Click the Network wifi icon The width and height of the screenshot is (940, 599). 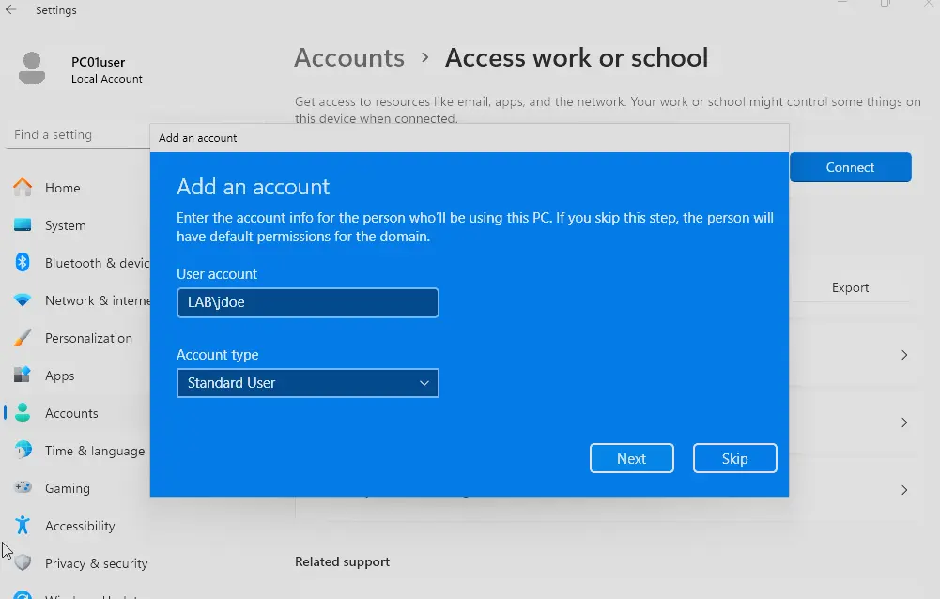tap(23, 300)
